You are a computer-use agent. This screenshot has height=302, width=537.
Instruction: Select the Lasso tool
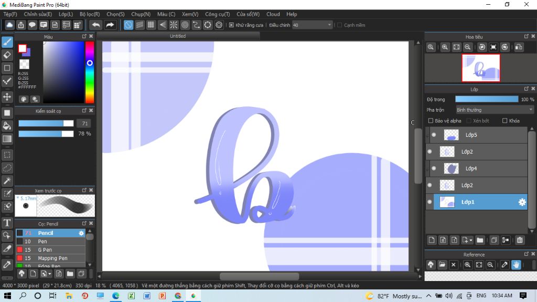pos(7,168)
